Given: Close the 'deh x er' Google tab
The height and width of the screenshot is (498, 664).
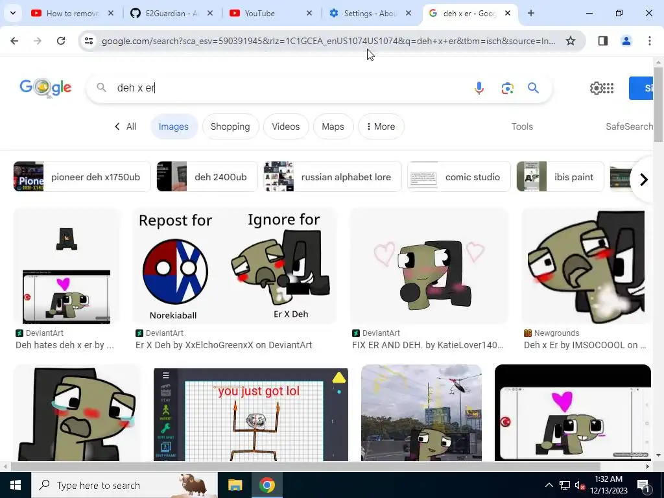Looking at the screenshot, I should click(508, 13).
